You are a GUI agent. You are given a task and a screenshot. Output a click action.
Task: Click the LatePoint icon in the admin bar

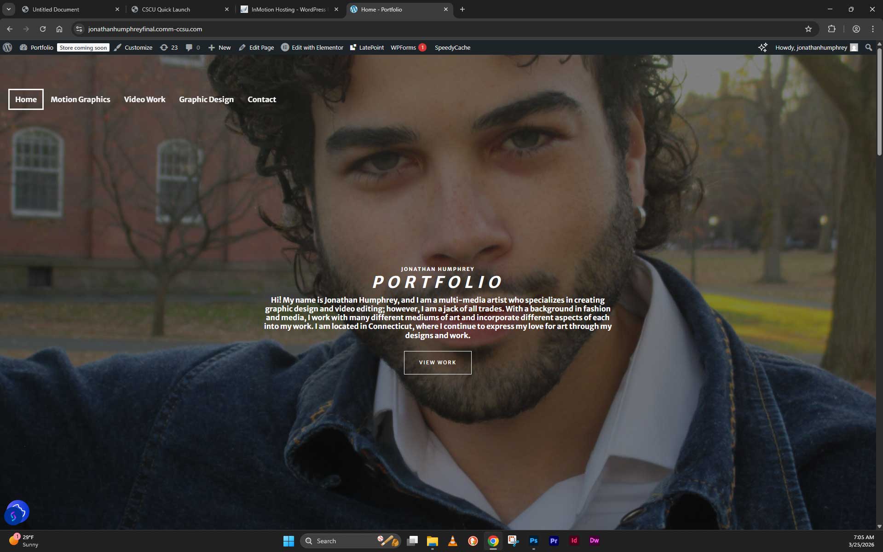coord(353,47)
